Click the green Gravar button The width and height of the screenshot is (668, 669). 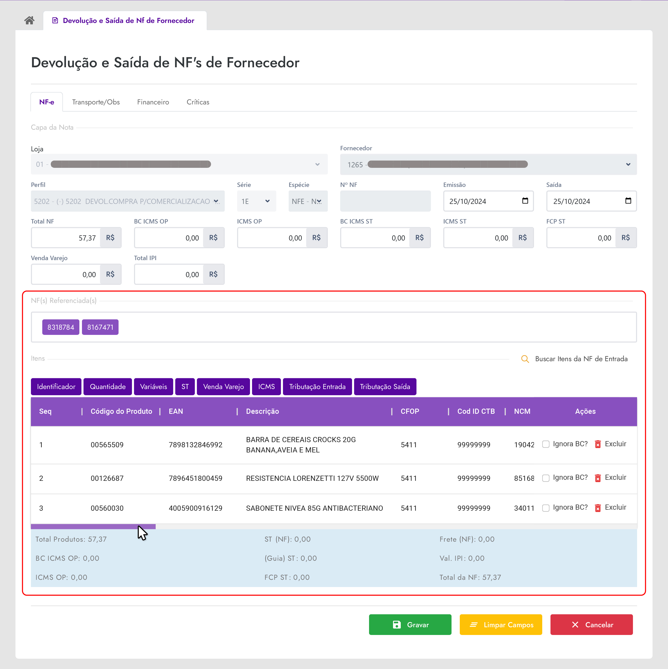(x=410, y=625)
